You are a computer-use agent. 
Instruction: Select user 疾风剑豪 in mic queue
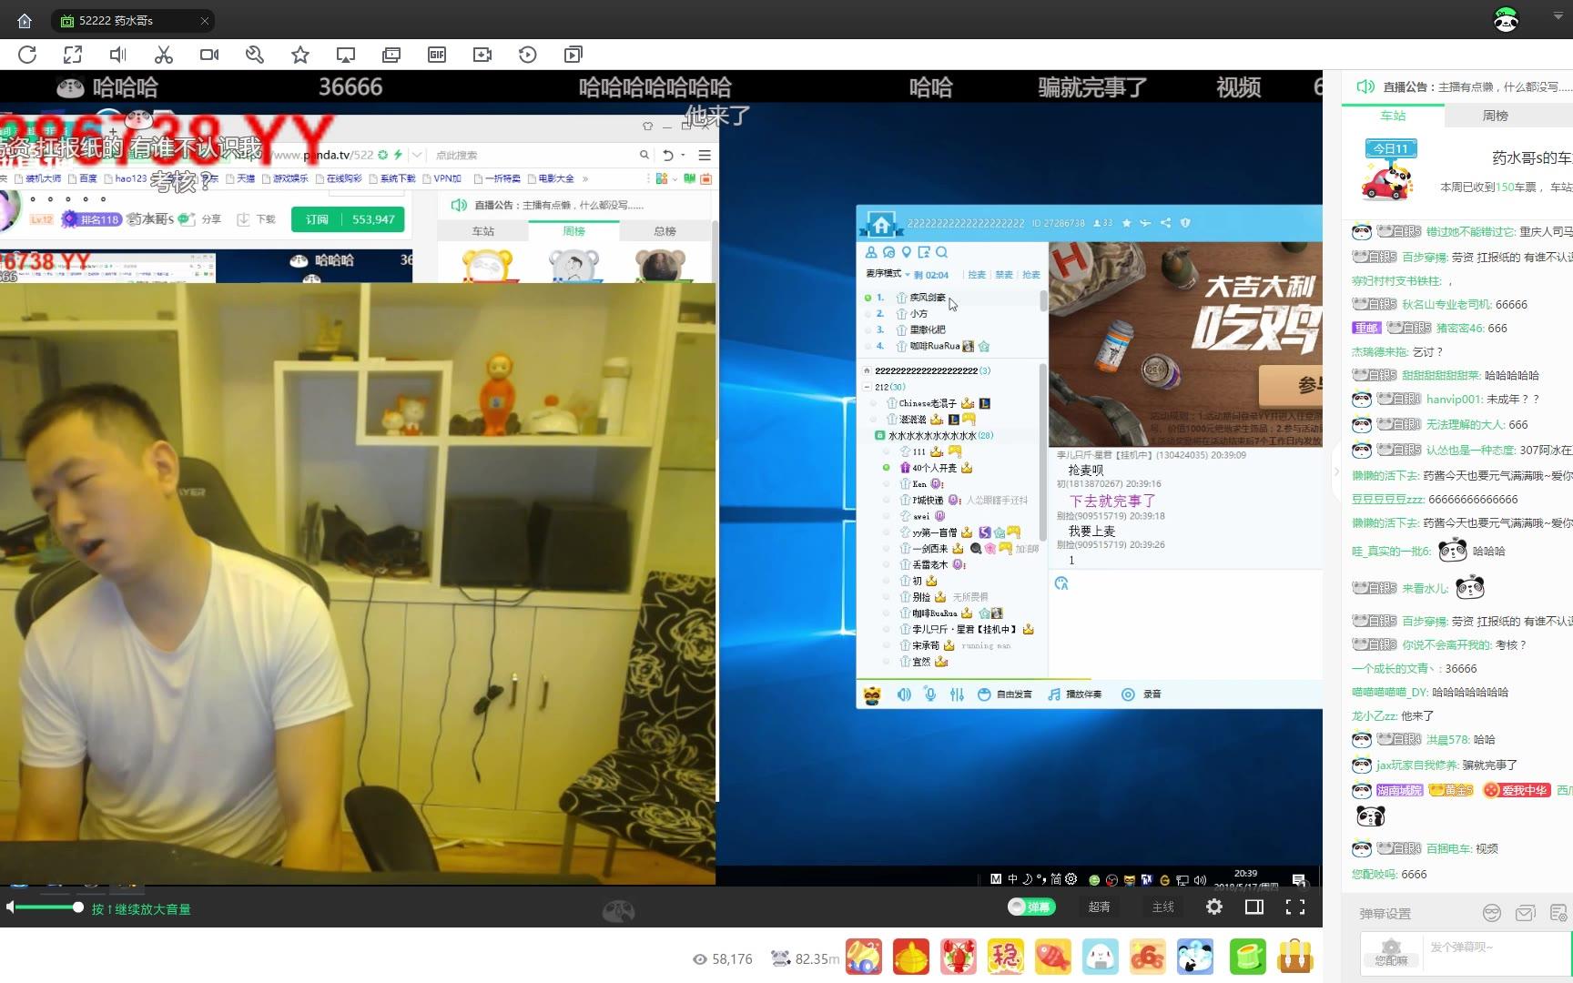(x=928, y=298)
